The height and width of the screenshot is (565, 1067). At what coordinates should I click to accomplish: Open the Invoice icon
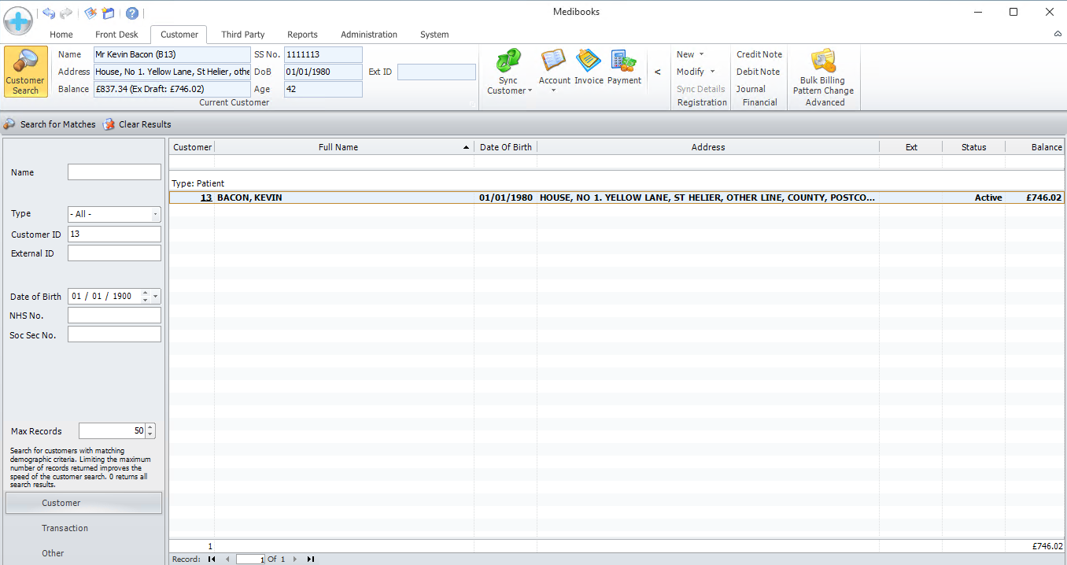point(589,61)
